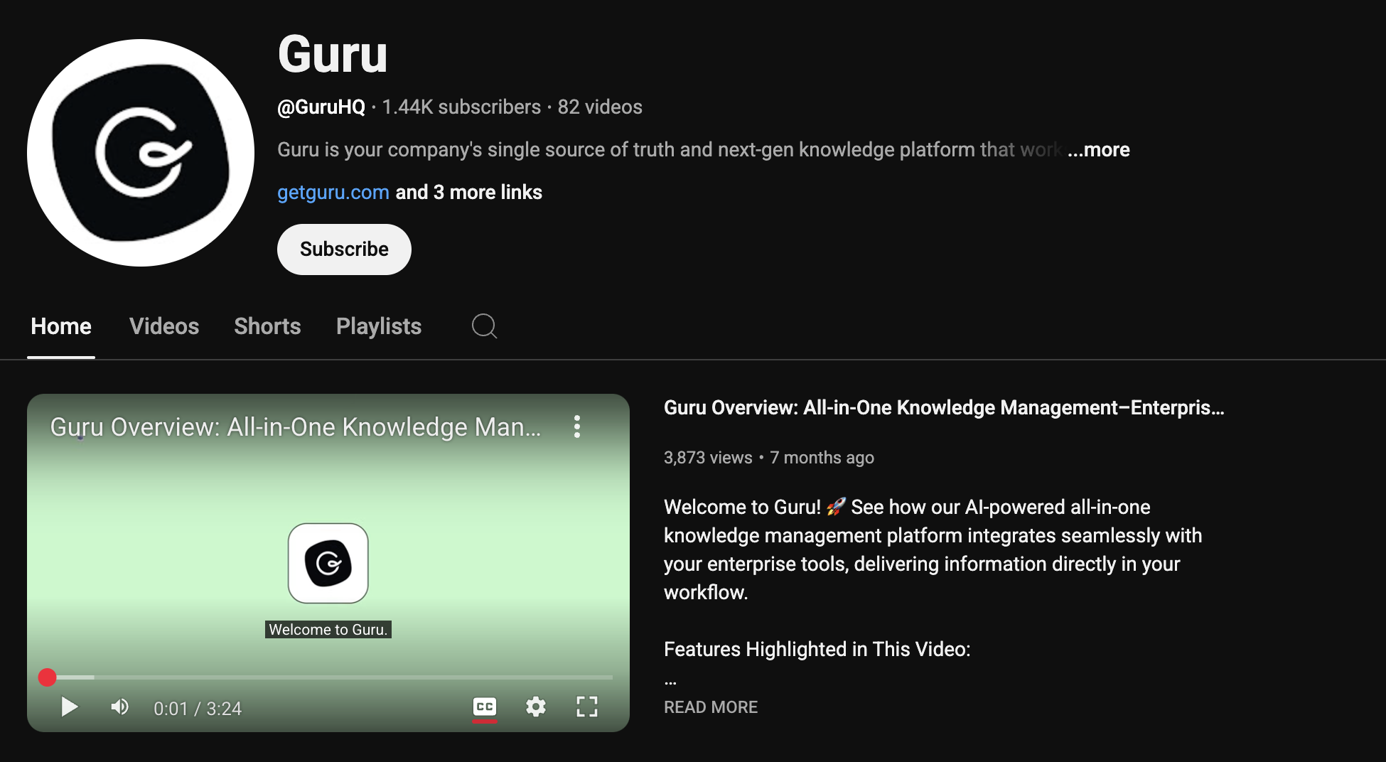Click the 'Welcome to Guru.' caption text

[x=328, y=630]
